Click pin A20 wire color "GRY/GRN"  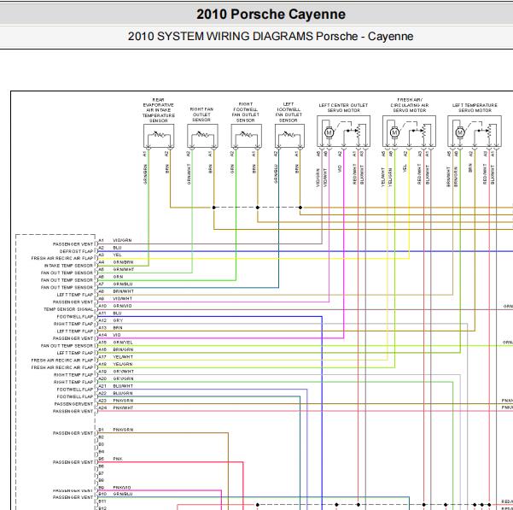click(124, 378)
